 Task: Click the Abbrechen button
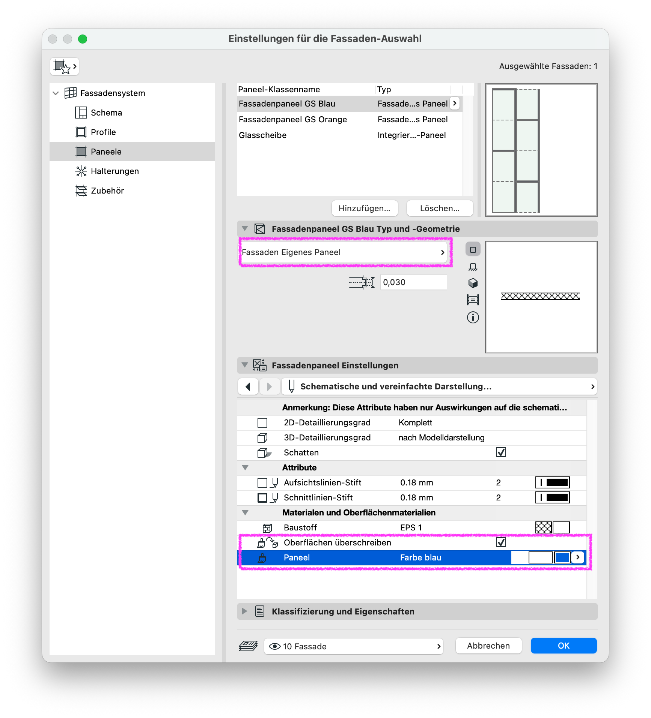point(488,646)
